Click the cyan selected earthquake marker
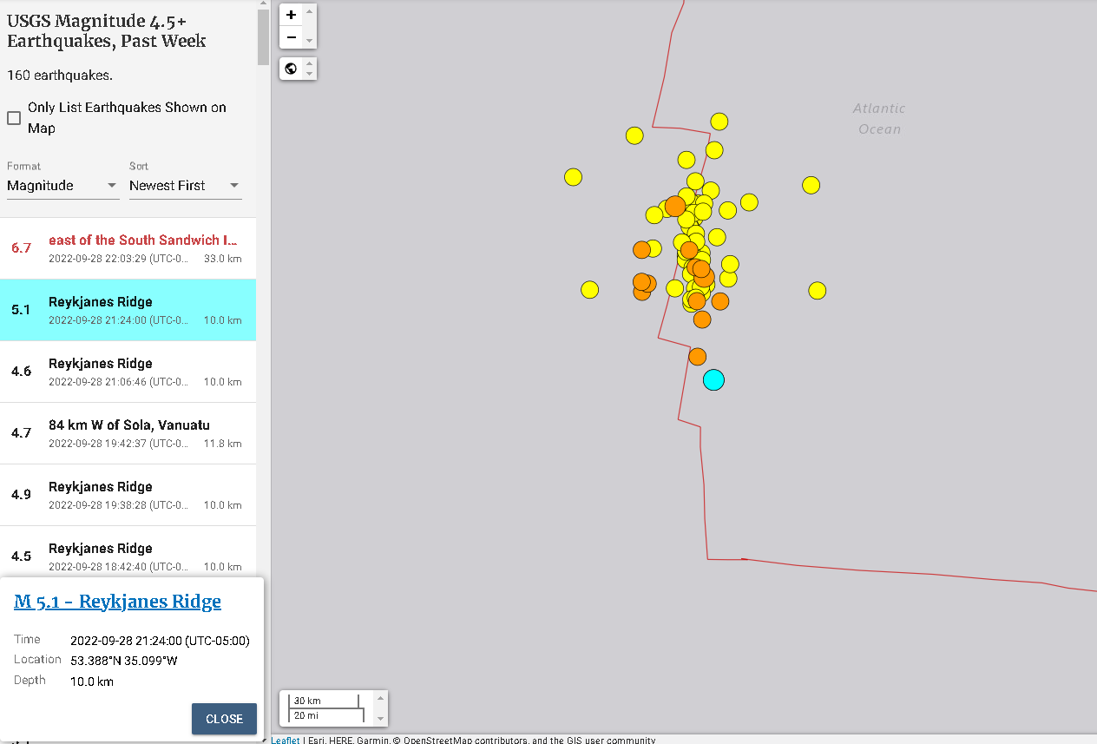The width and height of the screenshot is (1097, 744). click(713, 379)
